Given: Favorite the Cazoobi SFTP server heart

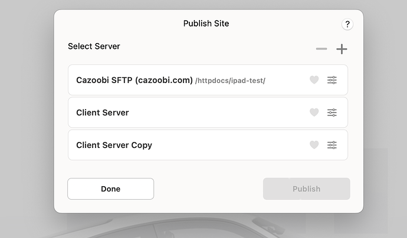Looking at the screenshot, I should pyautogui.click(x=314, y=80).
